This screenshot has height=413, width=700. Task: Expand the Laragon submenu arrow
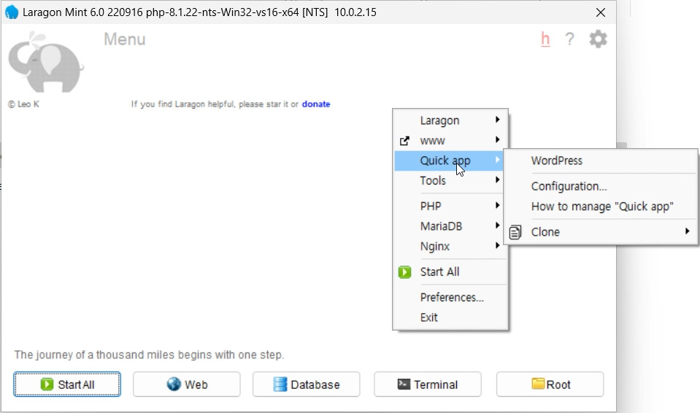pos(497,120)
